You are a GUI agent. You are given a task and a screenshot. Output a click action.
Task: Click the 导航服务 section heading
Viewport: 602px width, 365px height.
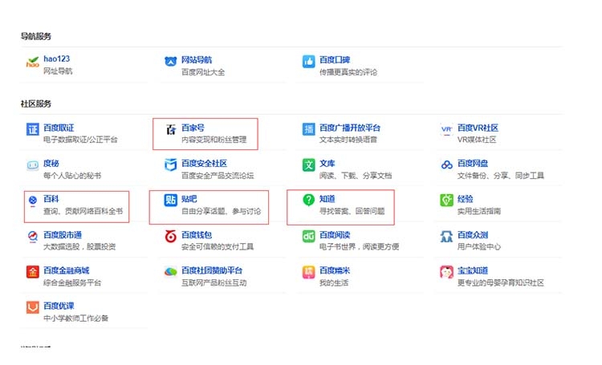(35, 36)
